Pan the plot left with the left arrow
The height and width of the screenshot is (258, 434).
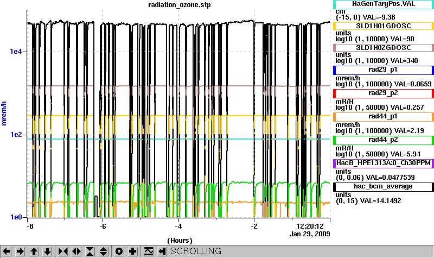point(7,251)
